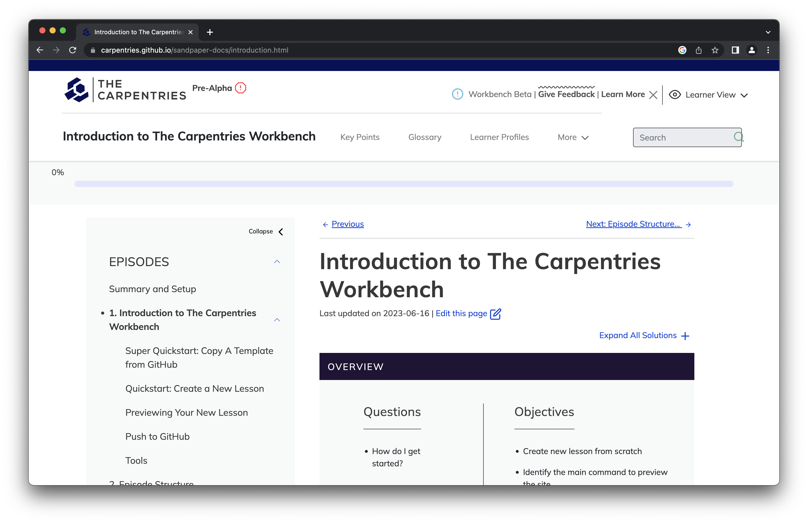Click the Google icon in the toolbar
Viewport: 808px width, 523px height.
pyautogui.click(x=682, y=50)
